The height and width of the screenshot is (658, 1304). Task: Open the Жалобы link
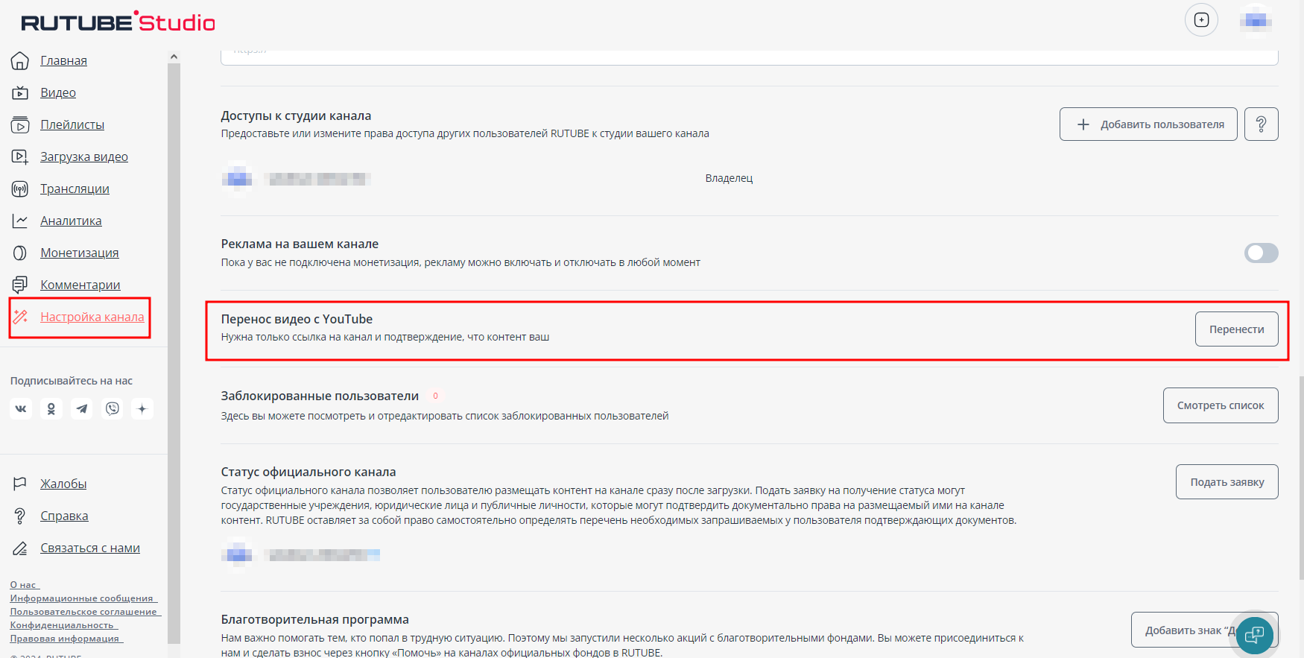[x=63, y=484]
